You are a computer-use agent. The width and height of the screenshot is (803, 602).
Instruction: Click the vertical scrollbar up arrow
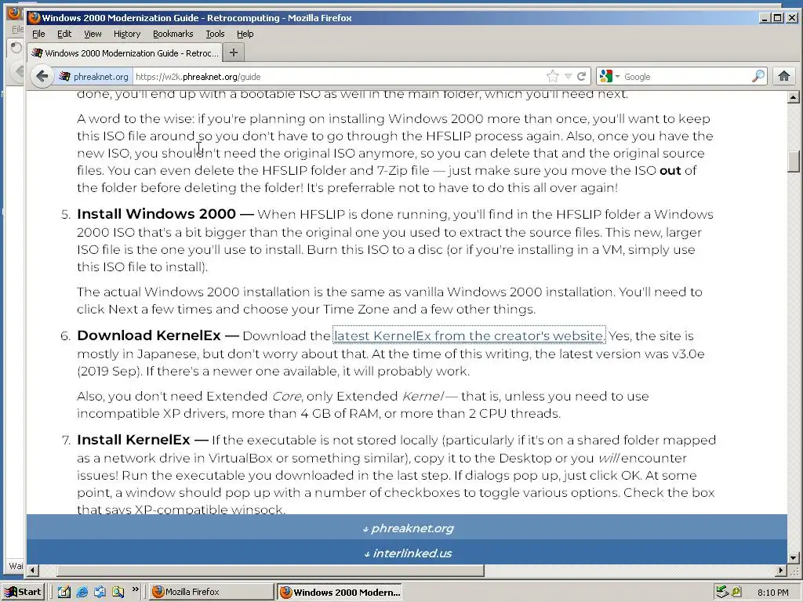pyautogui.click(x=794, y=96)
